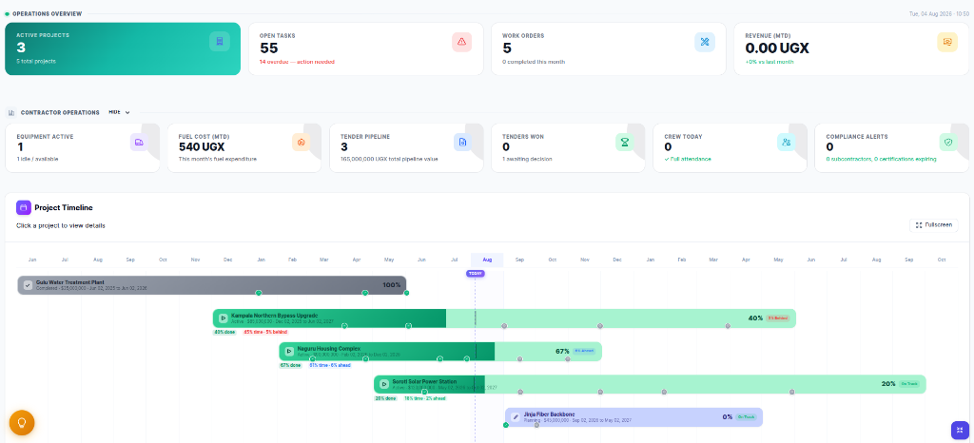Click the Active Projects card icon

(220, 42)
